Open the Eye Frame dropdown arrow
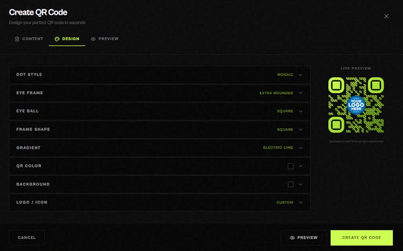This screenshot has width=403, height=251. 301,93
